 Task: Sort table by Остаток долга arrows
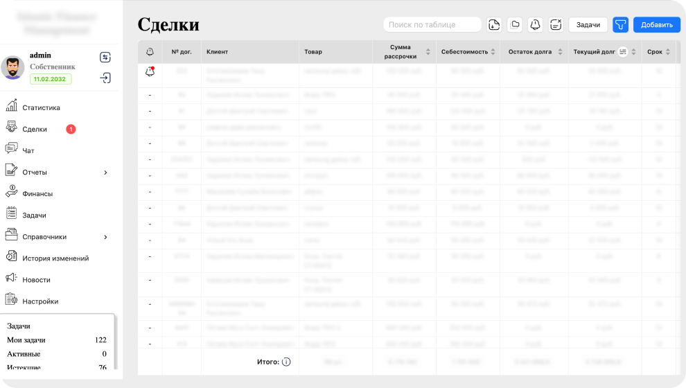click(559, 52)
